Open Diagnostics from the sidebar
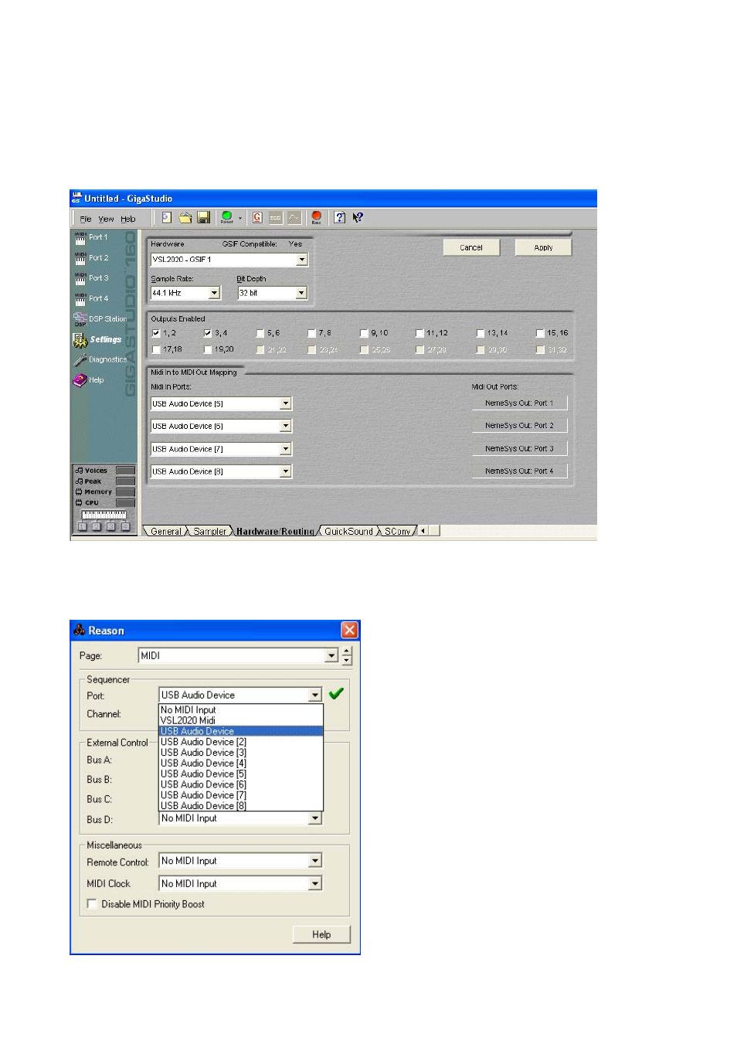 pos(100,360)
